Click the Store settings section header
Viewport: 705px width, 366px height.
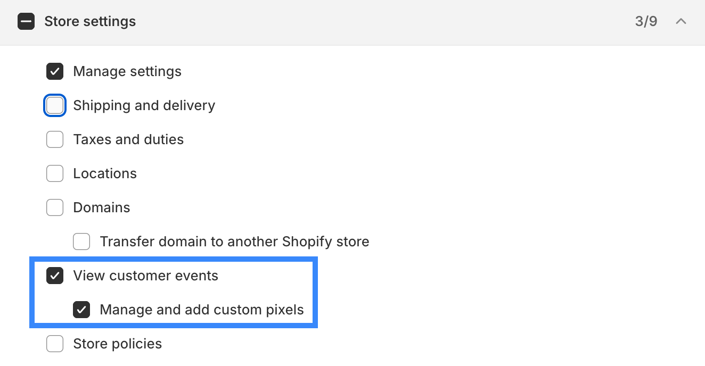pos(89,21)
